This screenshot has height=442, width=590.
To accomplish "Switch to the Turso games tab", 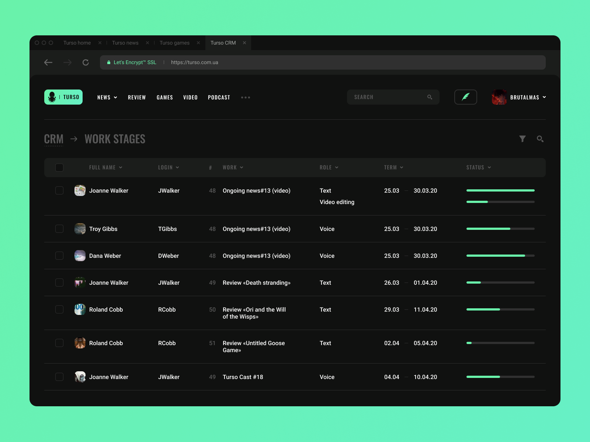I will (x=174, y=43).
